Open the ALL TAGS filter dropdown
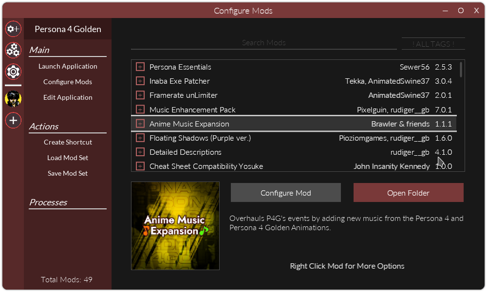The image size is (487, 292). click(433, 44)
